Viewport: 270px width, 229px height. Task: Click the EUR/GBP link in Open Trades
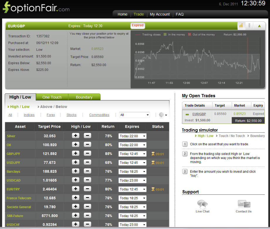199,114
